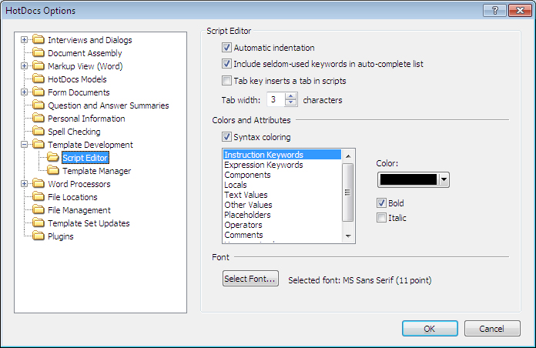Click the black color swatch
Viewport: 536px width, 348px height.
point(408,179)
